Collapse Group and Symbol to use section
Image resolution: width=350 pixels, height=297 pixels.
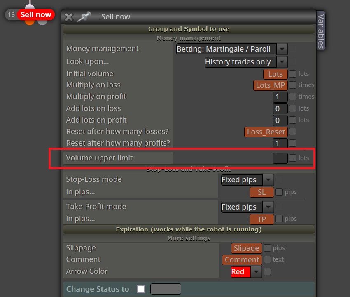(x=189, y=29)
